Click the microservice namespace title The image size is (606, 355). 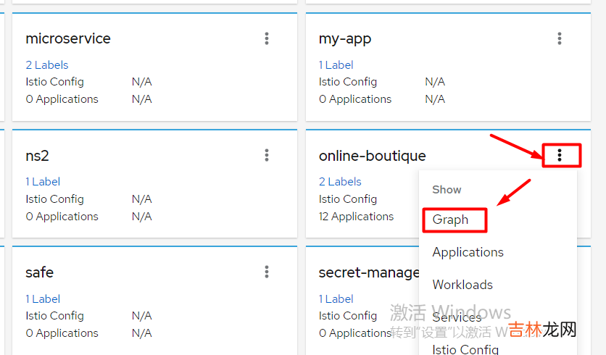point(68,38)
